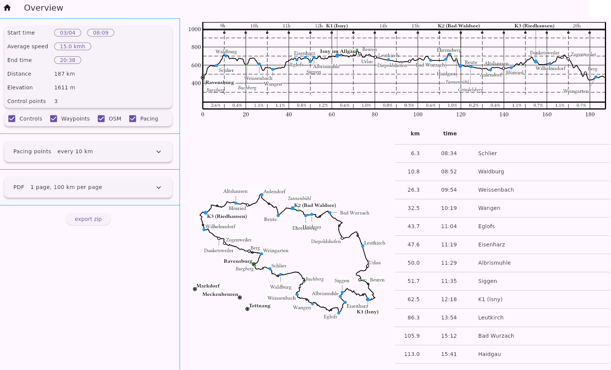611x370 pixels.
Task: Edit the start time 08:09
Action: coord(101,33)
